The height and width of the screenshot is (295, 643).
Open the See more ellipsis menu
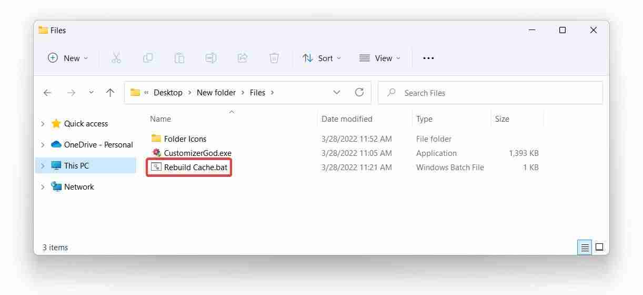pos(428,58)
